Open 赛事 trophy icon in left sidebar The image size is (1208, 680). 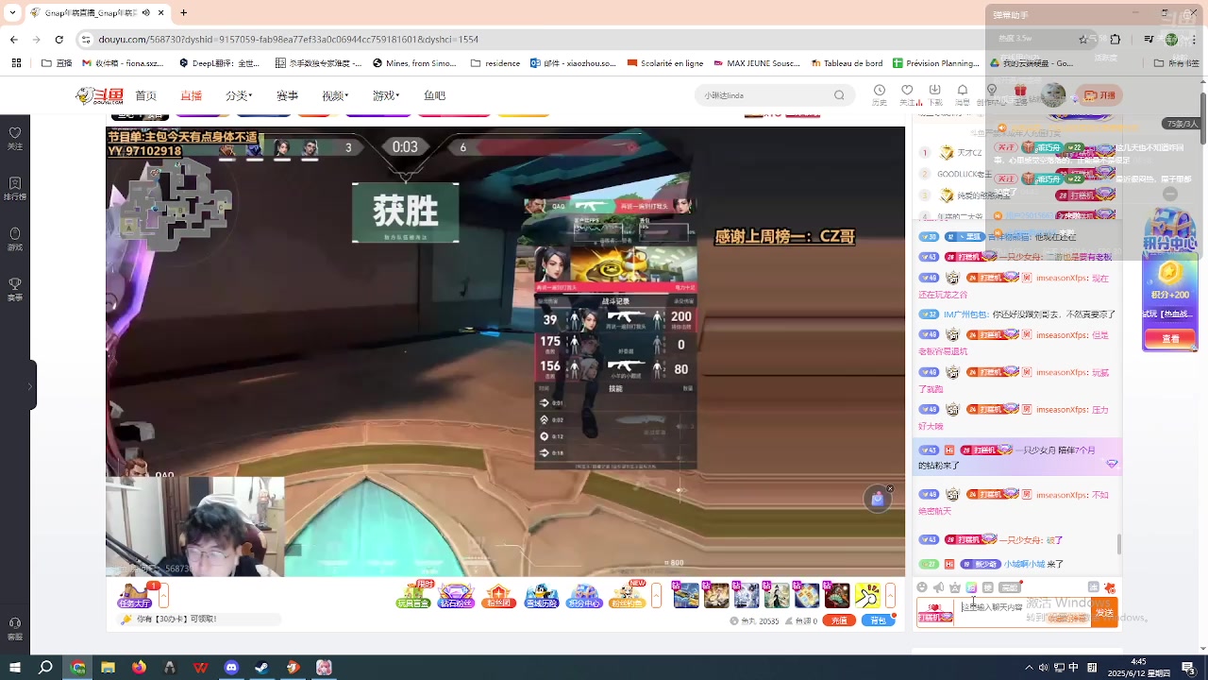tap(15, 289)
